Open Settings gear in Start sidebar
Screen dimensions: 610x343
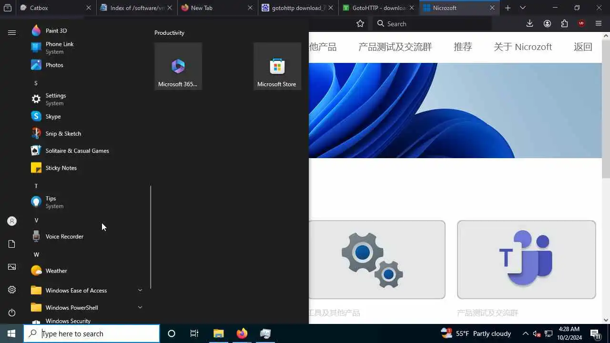pyautogui.click(x=12, y=290)
